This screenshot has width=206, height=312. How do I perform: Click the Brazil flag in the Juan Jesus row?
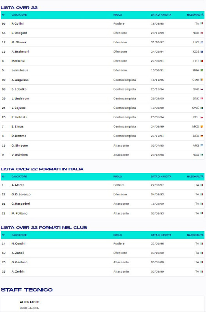tap(202, 70)
